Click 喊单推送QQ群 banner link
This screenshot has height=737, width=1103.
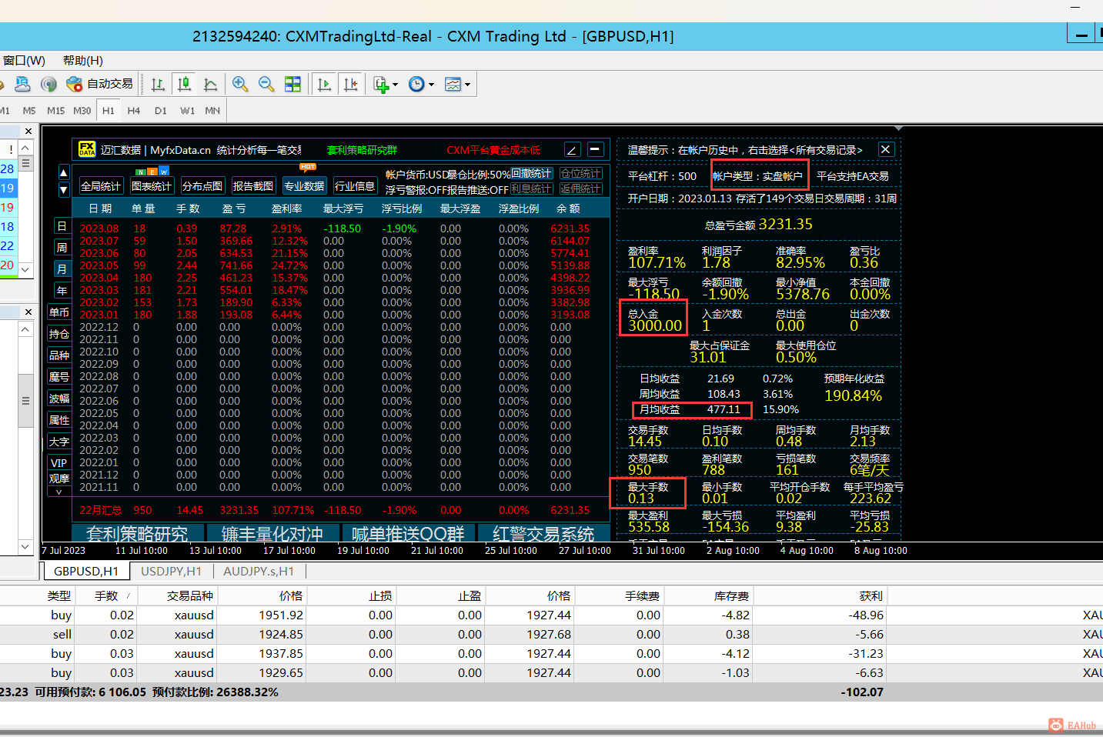click(x=408, y=533)
